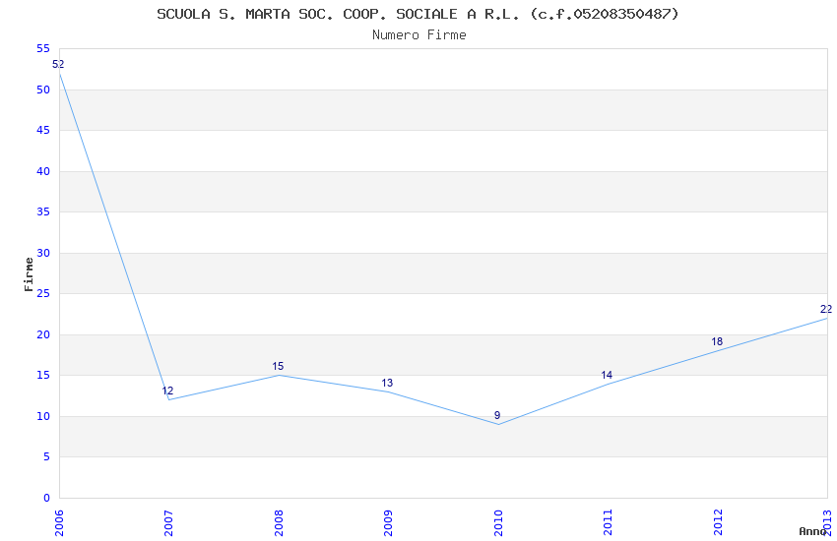Screen dimensions: 837x541
Task: Click the chart title SCUOLA S. MARTA SOC. COOP.
Action: pos(418,14)
